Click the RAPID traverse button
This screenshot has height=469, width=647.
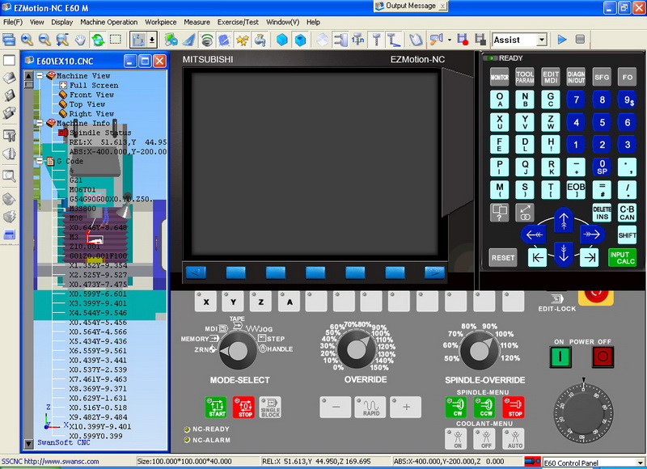pyautogui.click(x=370, y=407)
